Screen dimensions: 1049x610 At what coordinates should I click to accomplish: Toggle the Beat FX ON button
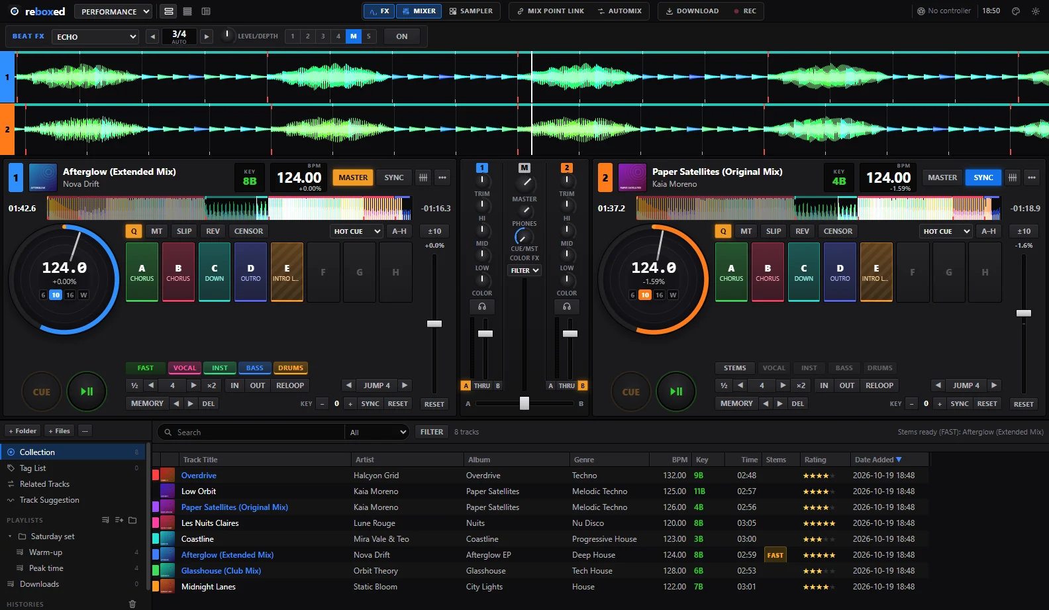[x=402, y=36]
